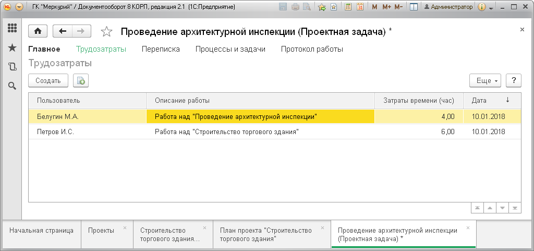The image size is (534, 251).
Task: Sort by Затраты времени (час) column header
Action: pyautogui.click(x=419, y=101)
